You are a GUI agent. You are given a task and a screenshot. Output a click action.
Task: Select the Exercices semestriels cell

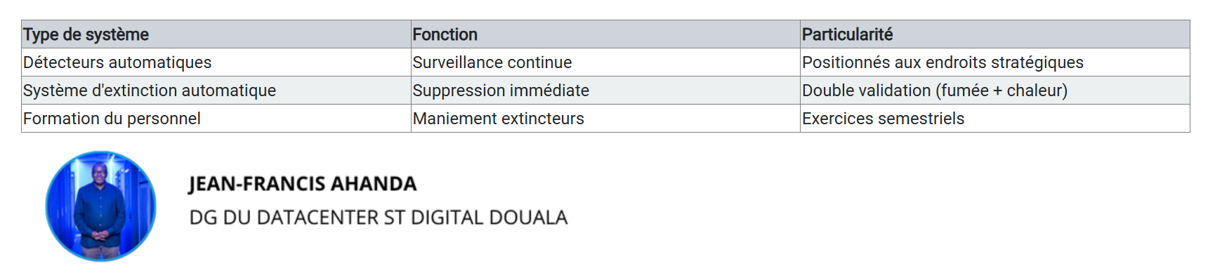pyautogui.click(x=995, y=119)
